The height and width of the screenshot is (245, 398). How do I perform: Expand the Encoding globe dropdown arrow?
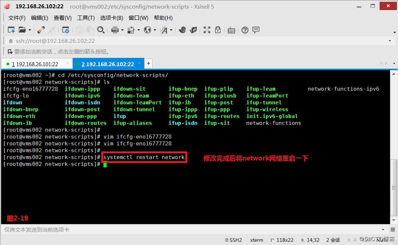(x=155, y=30)
